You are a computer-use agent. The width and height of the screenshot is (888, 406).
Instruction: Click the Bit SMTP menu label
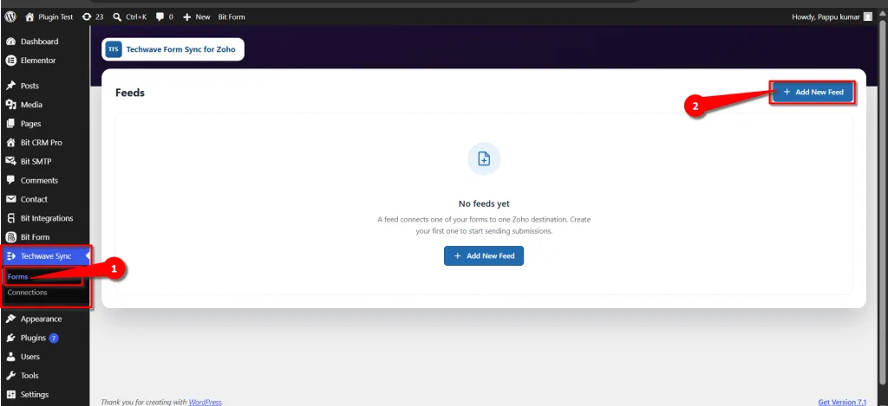pyautogui.click(x=36, y=161)
